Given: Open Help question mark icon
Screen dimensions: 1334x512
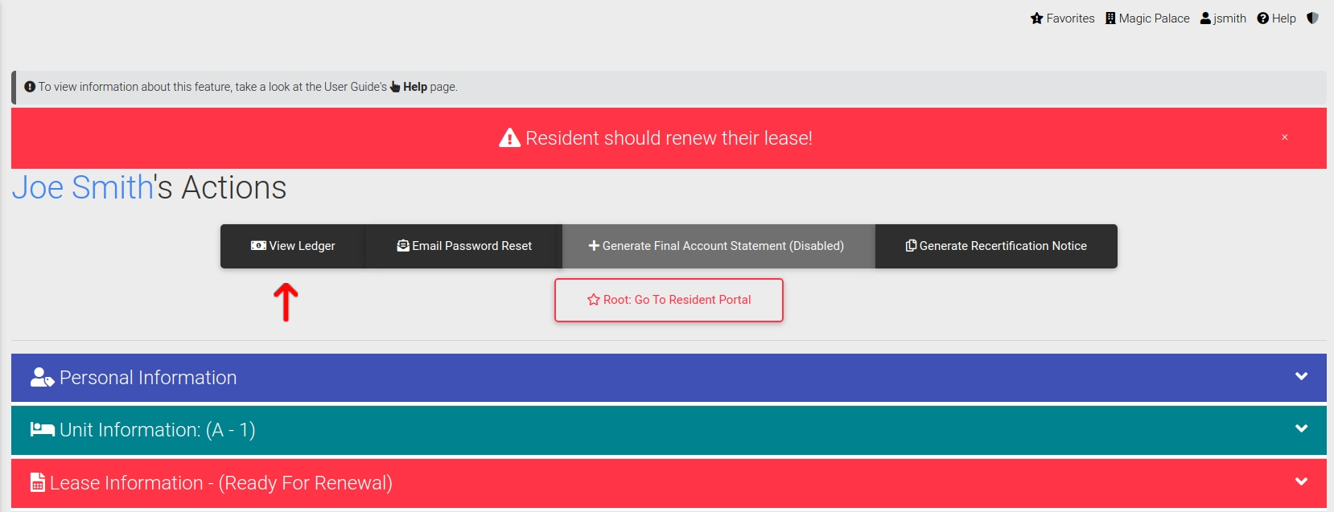Looking at the screenshot, I should tap(1262, 18).
